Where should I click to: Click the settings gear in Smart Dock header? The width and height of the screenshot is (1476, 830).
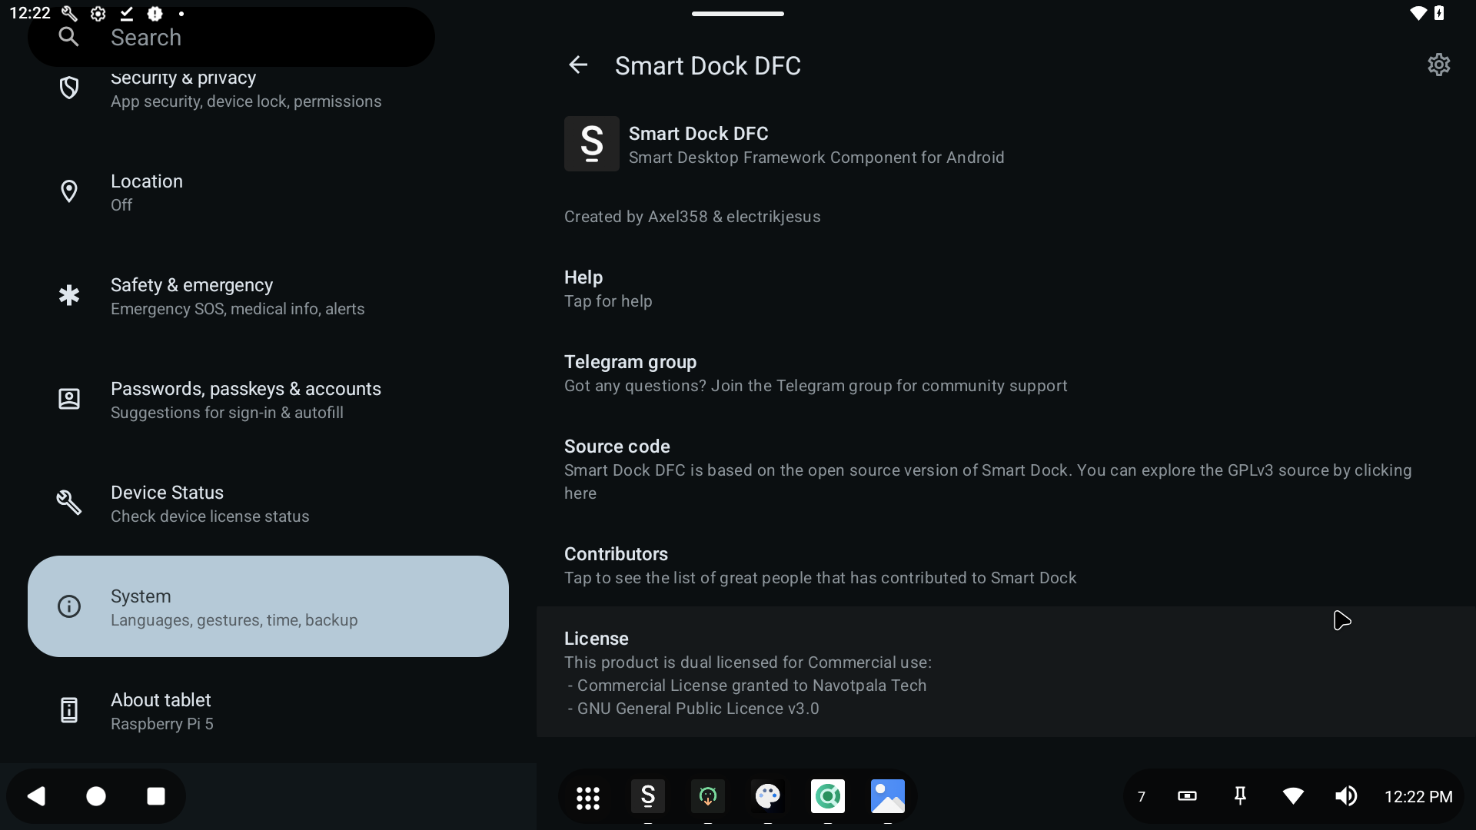pos(1438,65)
